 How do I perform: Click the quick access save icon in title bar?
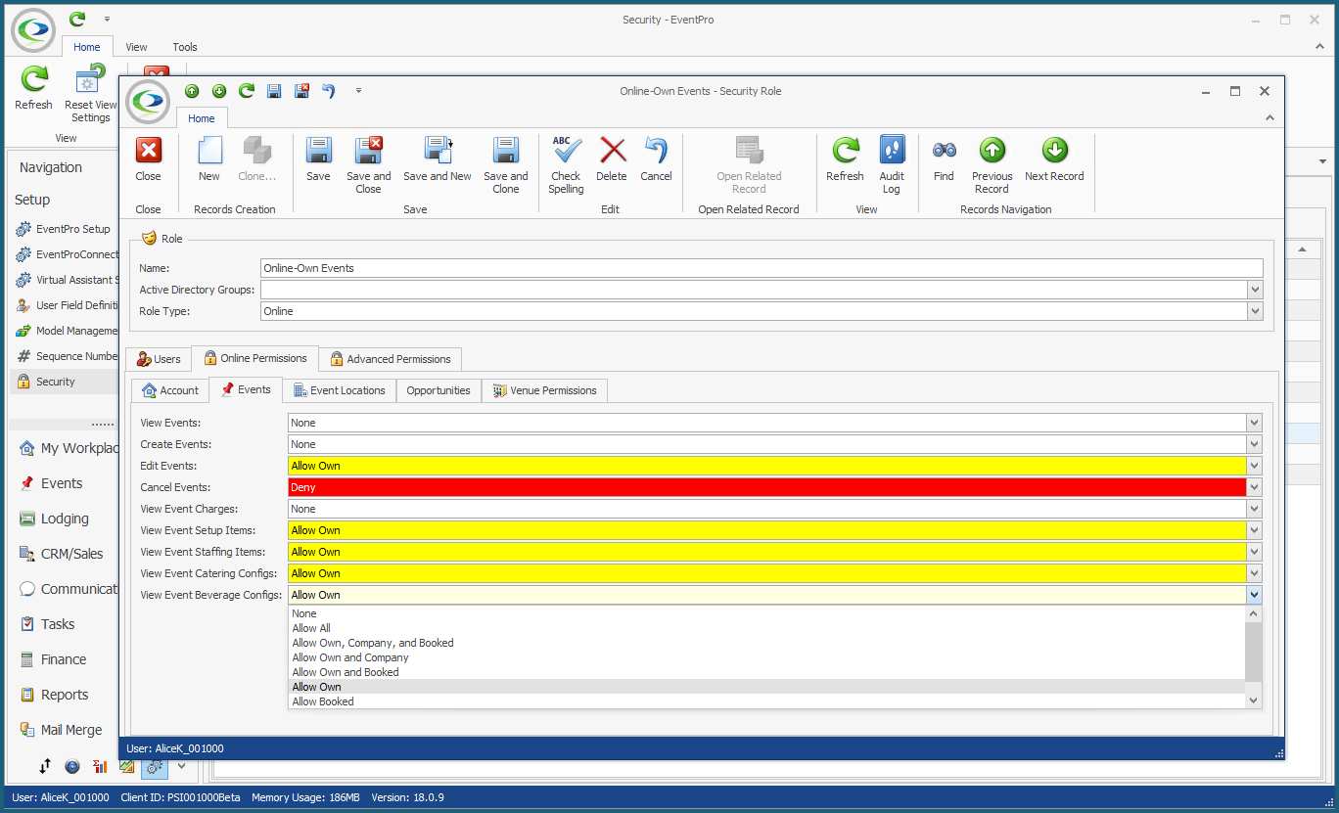pyautogui.click(x=274, y=91)
